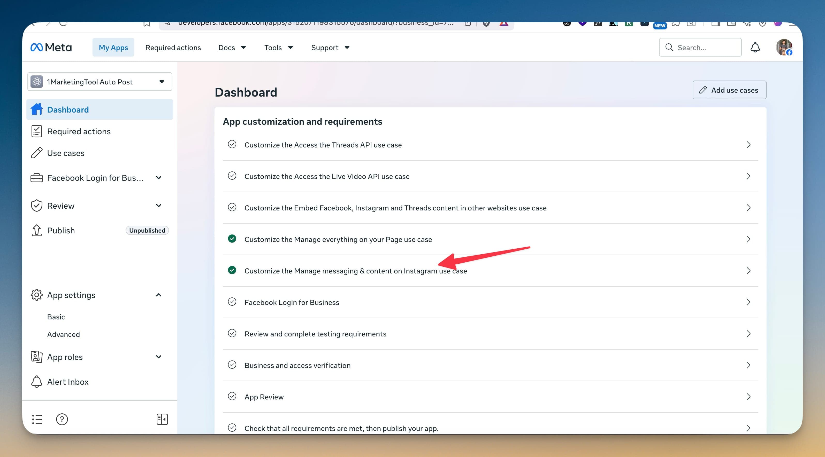The width and height of the screenshot is (825, 457).
Task: Open the Docs dropdown menu
Action: (232, 47)
